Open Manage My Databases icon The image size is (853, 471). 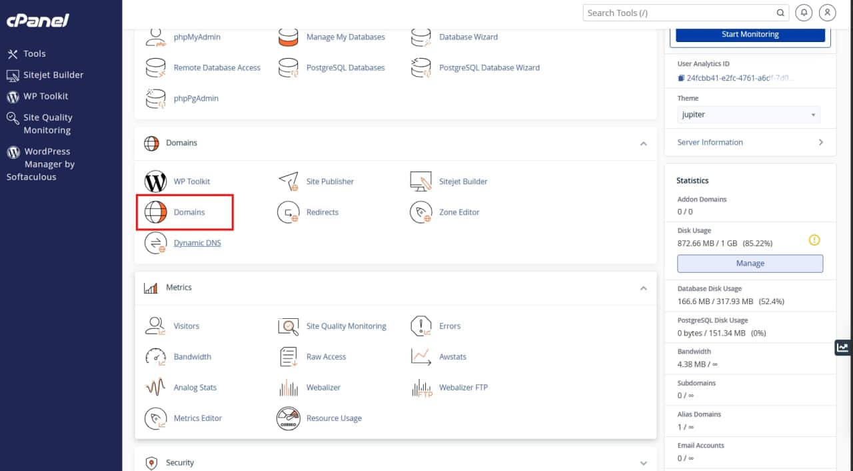(x=288, y=37)
